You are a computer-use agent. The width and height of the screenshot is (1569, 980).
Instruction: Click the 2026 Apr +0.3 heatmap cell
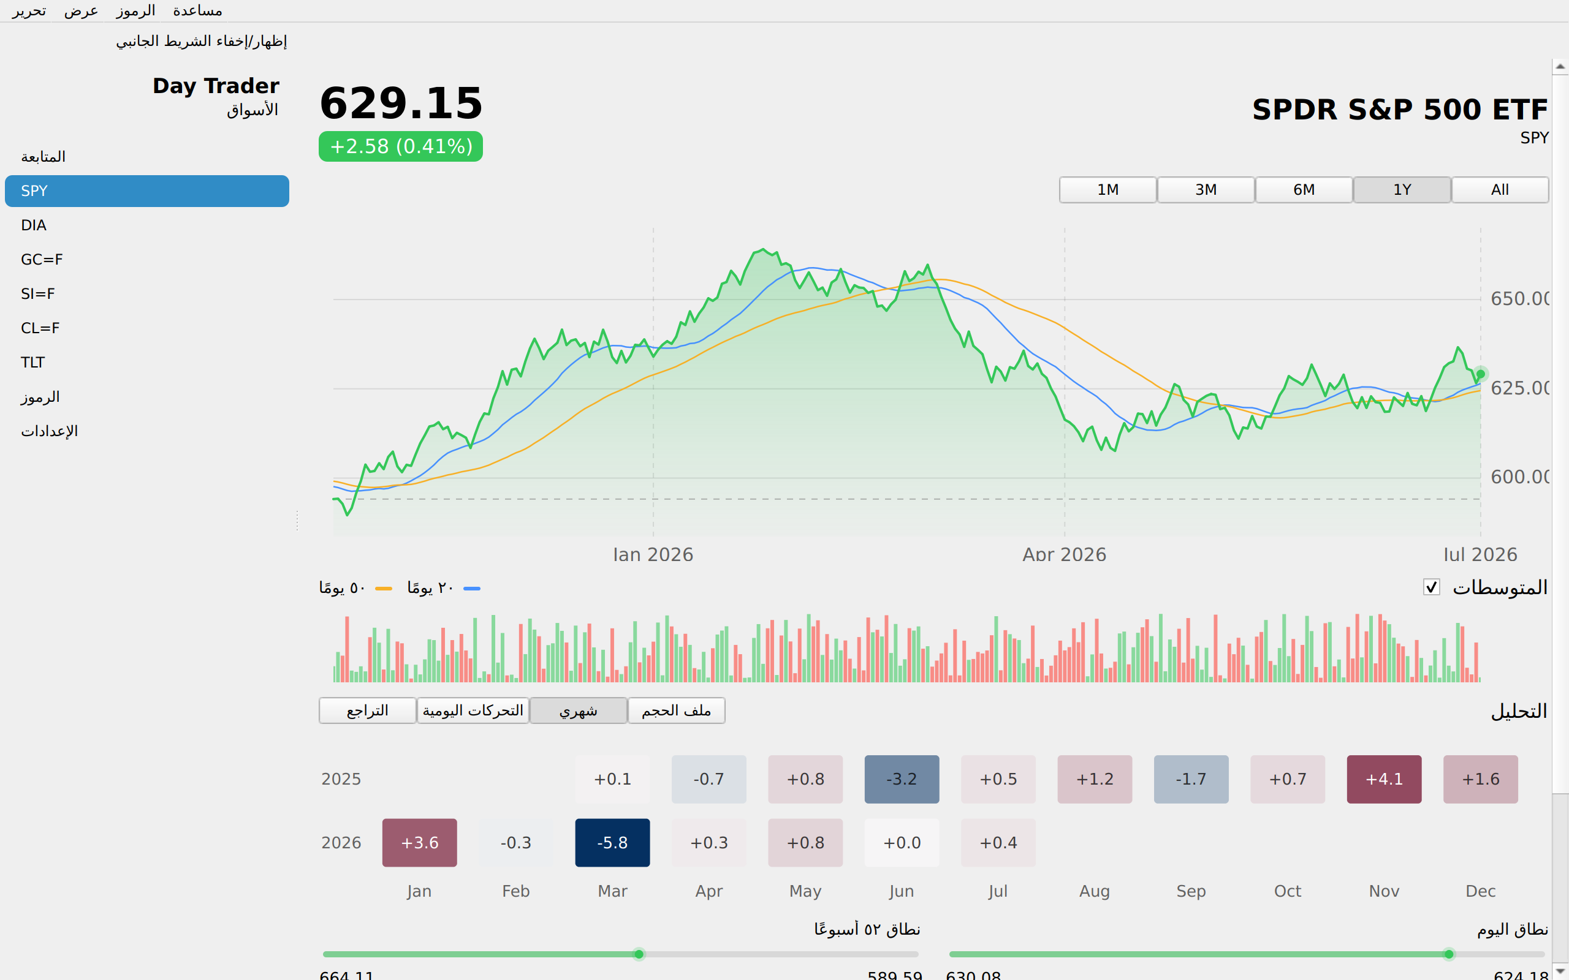coord(709,843)
